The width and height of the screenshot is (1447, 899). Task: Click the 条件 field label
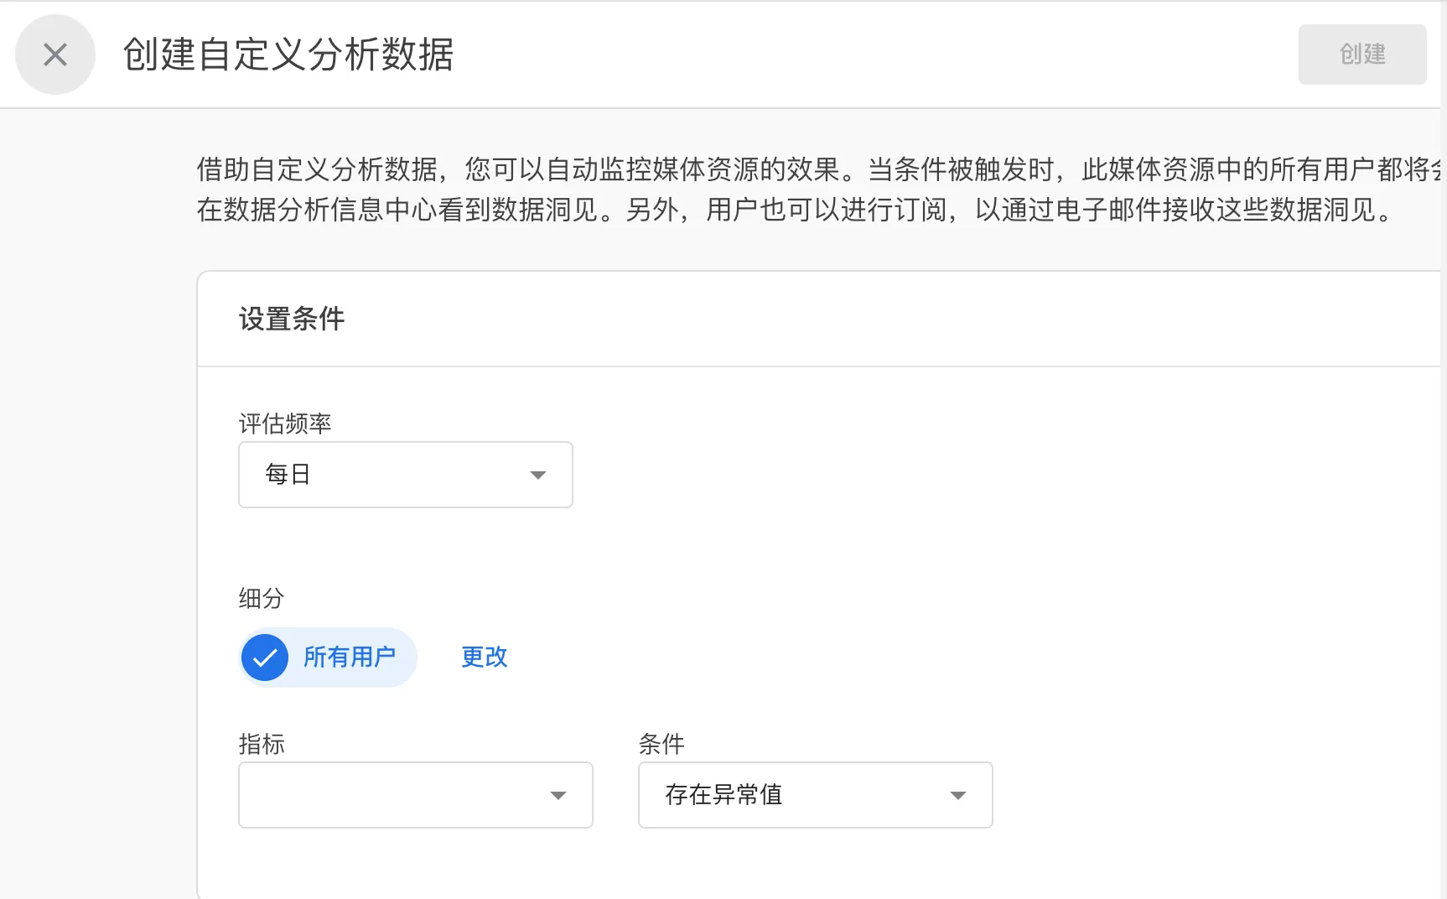(661, 744)
